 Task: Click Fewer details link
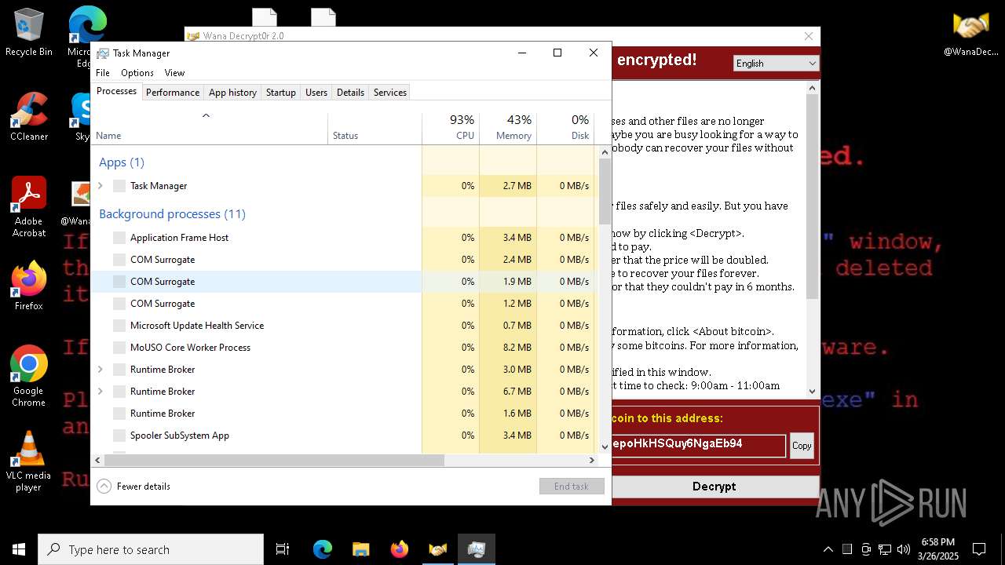(144, 487)
